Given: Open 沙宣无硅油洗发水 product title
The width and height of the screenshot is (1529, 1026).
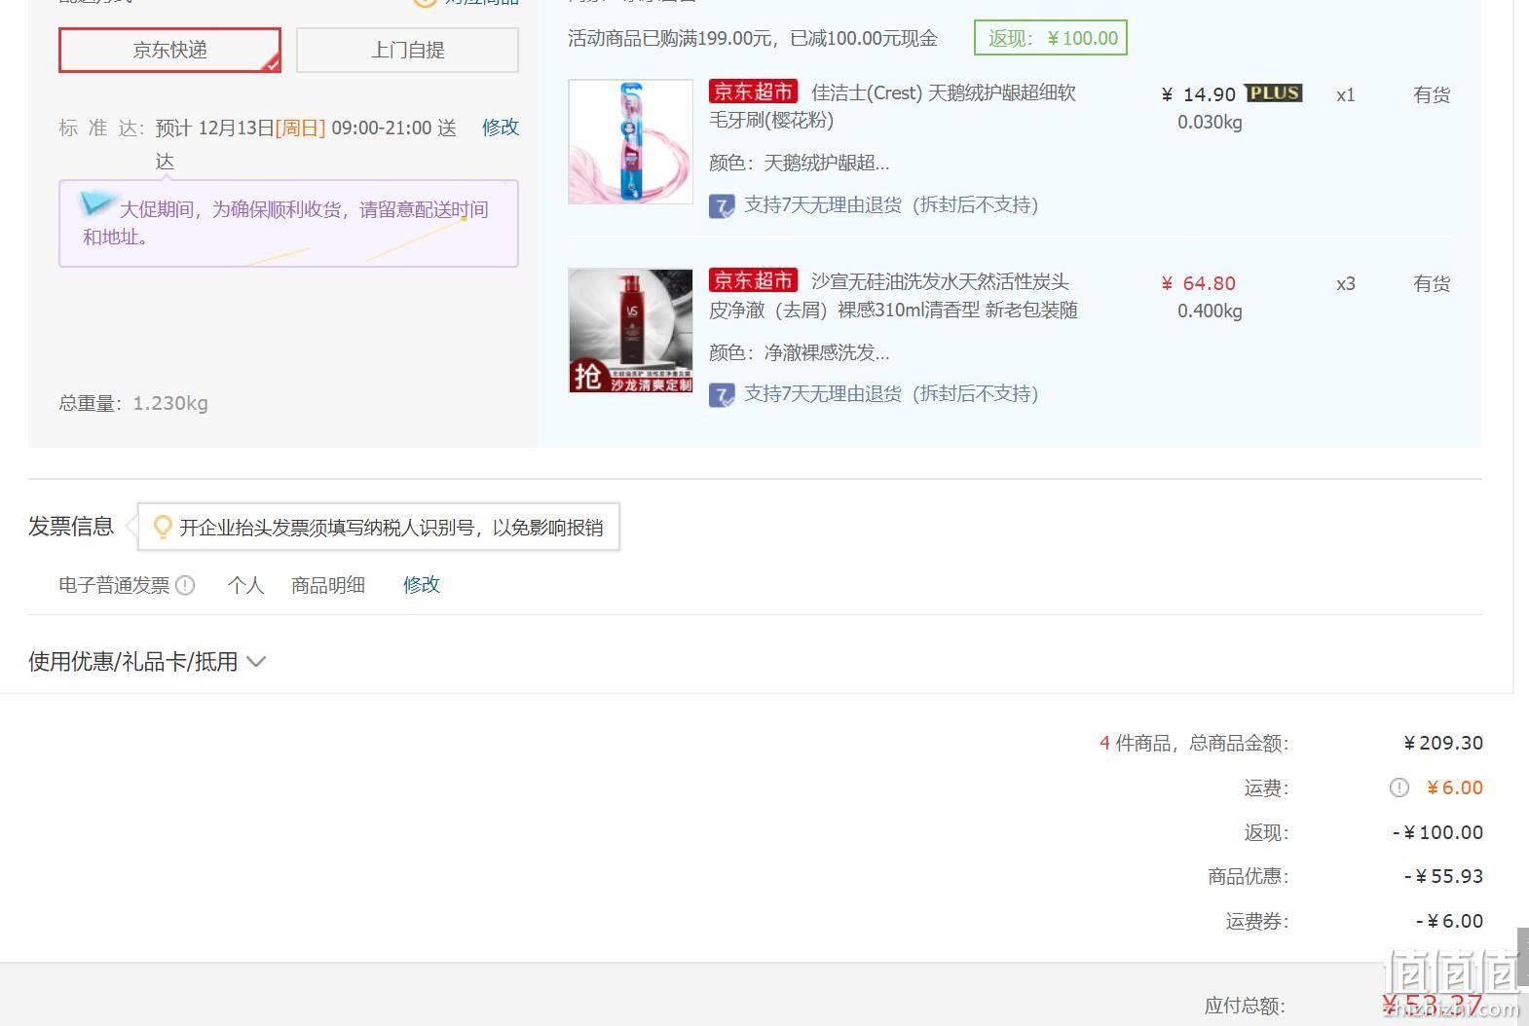Looking at the screenshot, I should 893,296.
